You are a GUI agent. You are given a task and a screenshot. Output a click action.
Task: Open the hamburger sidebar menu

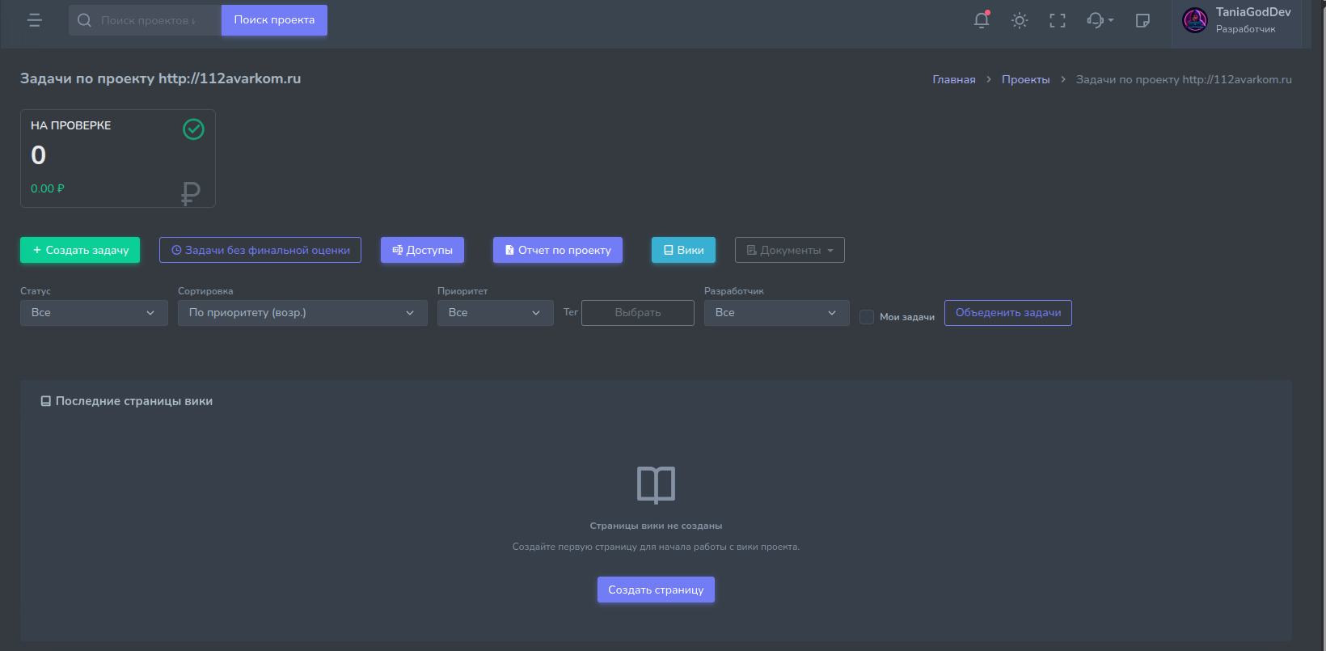point(35,20)
